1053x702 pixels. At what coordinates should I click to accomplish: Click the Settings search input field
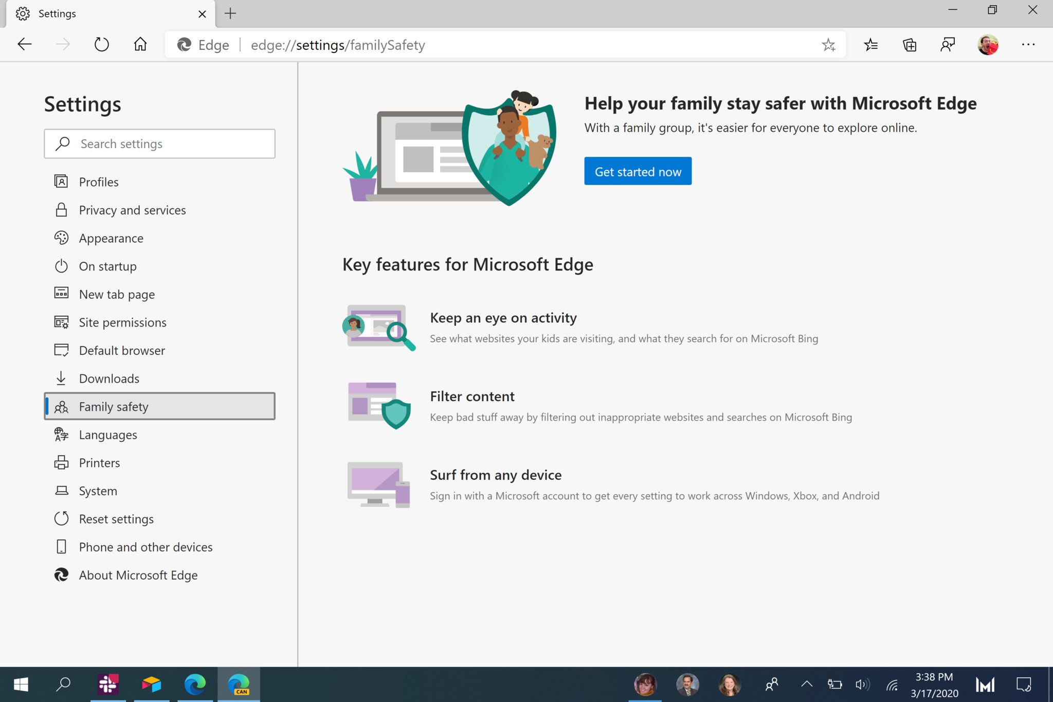pos(160,142)
